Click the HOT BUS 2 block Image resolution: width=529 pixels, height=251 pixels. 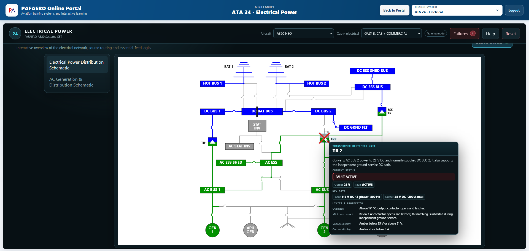317,83
